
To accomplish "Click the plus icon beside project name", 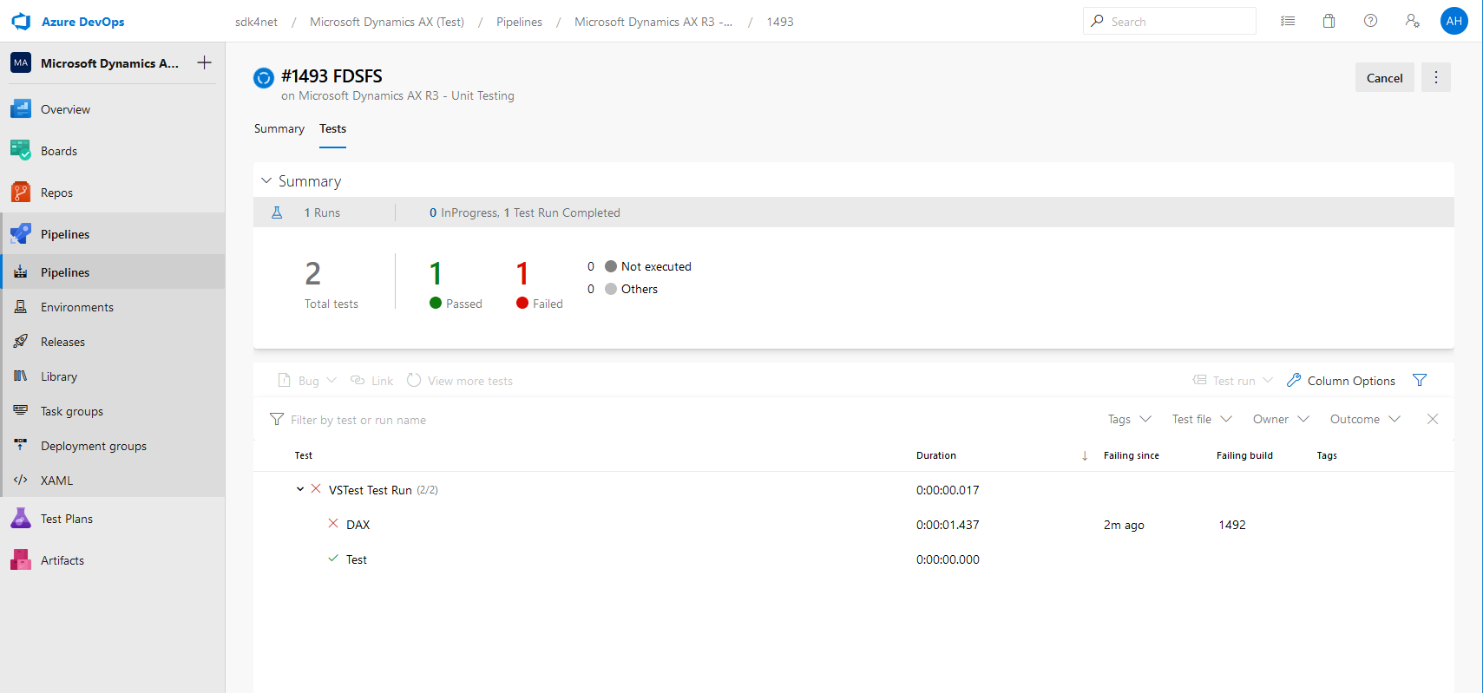I will [204, 62].
